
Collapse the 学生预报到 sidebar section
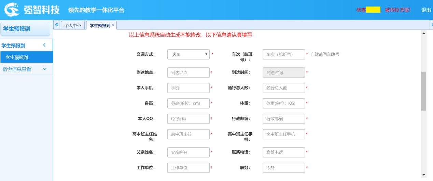[44, 45]
